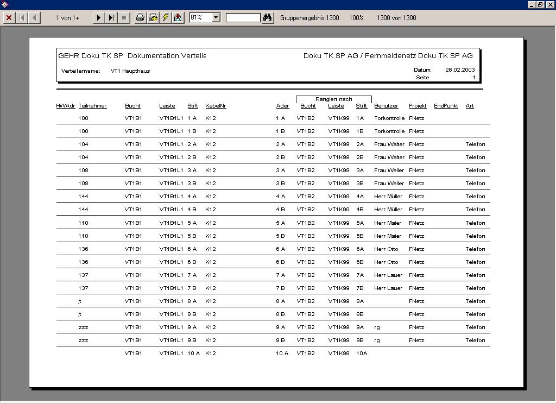Viewport: 556px width, 404px height.
Task: Click 'Frau Walter' in the 2 A row
Action: click(389, 144)
